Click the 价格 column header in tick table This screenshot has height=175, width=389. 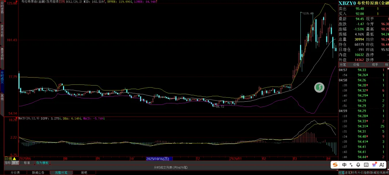(x=356, y=65)
